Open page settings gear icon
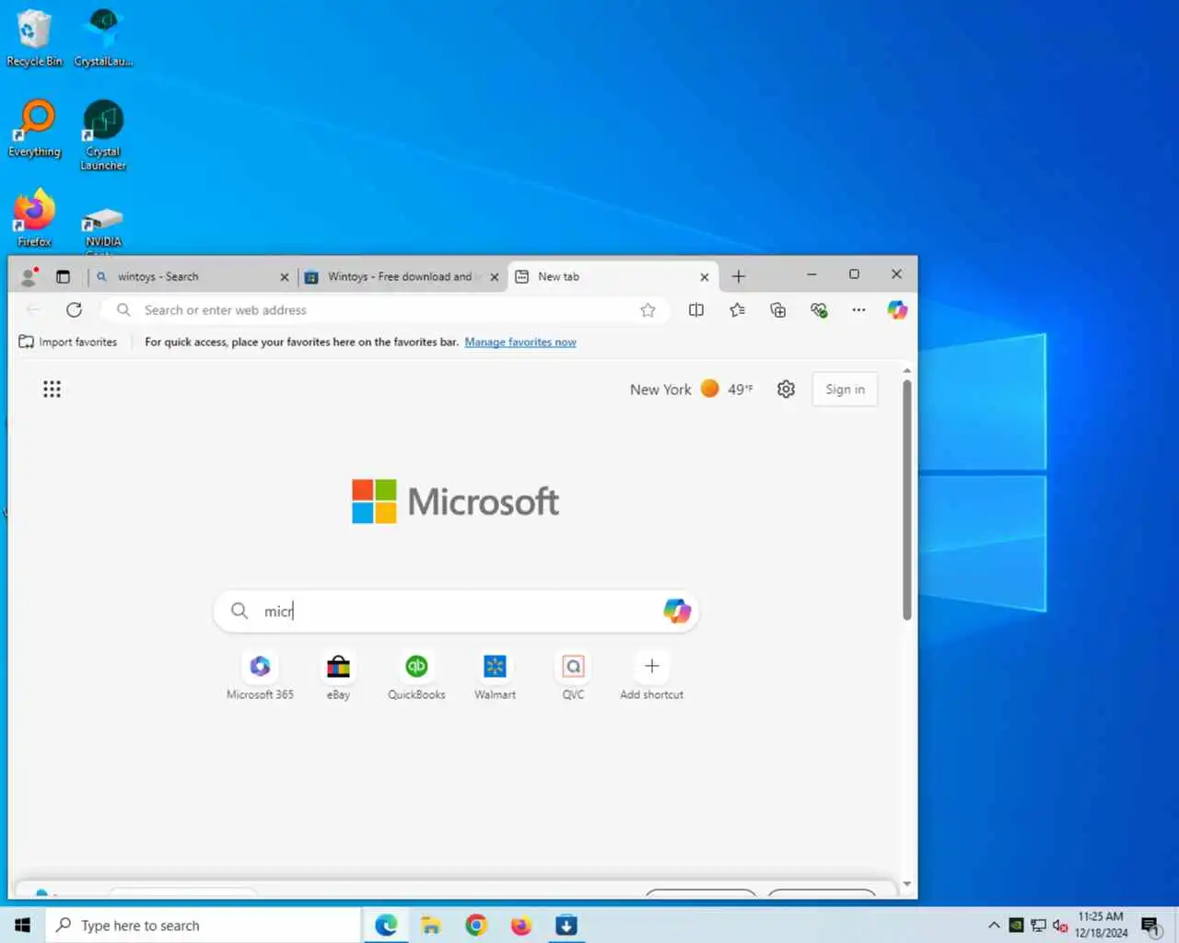The width and height of the screenshot is (1179, 943). click(x=786, y=390)
